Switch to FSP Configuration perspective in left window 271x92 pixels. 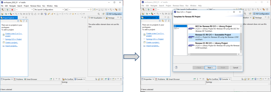click(x=114, y=14)
